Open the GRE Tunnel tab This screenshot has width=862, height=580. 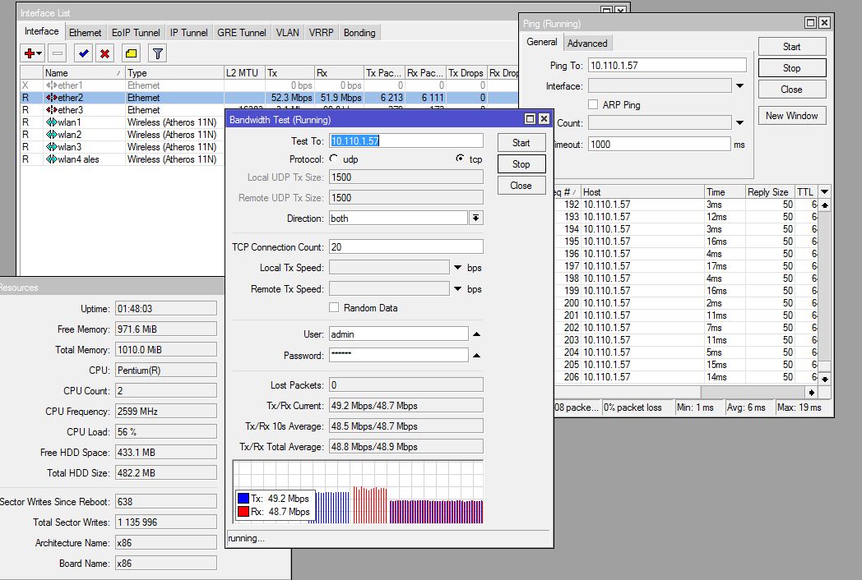(x=241, y=32)
